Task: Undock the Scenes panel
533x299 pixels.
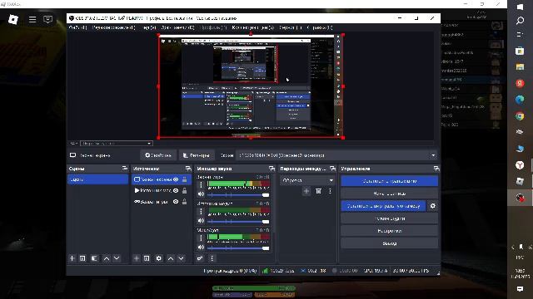Action: 125,168
